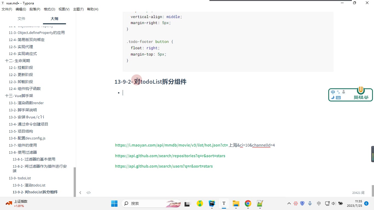Jump to outline item 十二- 生命周期

18,61
